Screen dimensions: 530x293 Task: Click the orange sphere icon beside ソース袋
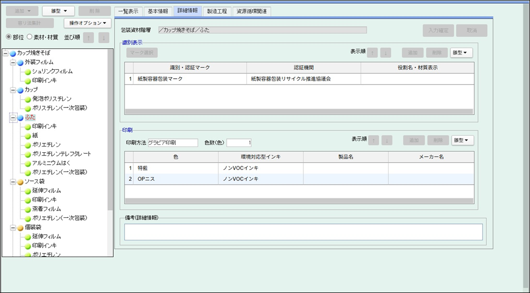click(x=20, y=181)
